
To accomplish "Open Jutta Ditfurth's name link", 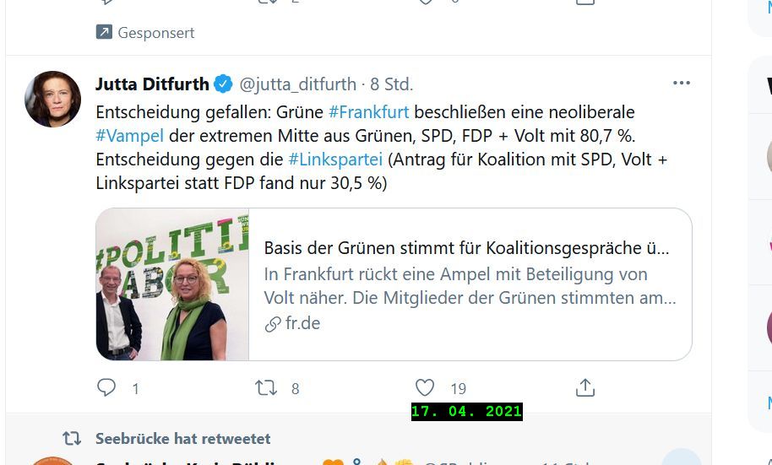I will pyautogui.click(x=152, y=84).
